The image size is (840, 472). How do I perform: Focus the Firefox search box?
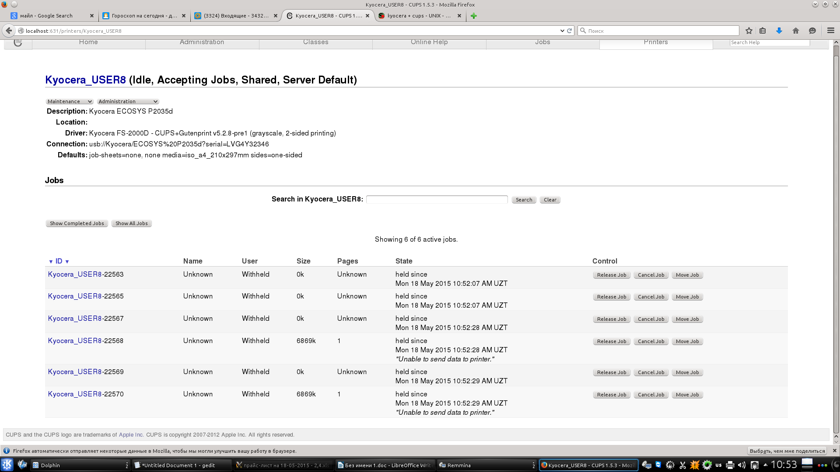pyautogui.click(x=658, y=31)
